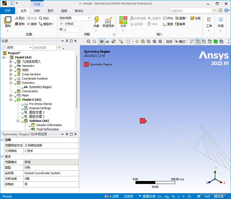231x199 pixels.
Task: Collapse the Modal 2 (A5) node
Action: coord(11,100)
